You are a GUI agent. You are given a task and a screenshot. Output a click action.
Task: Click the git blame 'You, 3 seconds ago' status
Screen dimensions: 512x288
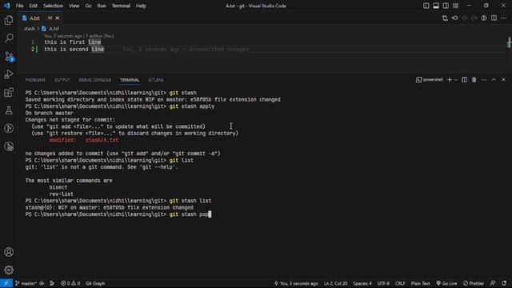click(296, 283)
